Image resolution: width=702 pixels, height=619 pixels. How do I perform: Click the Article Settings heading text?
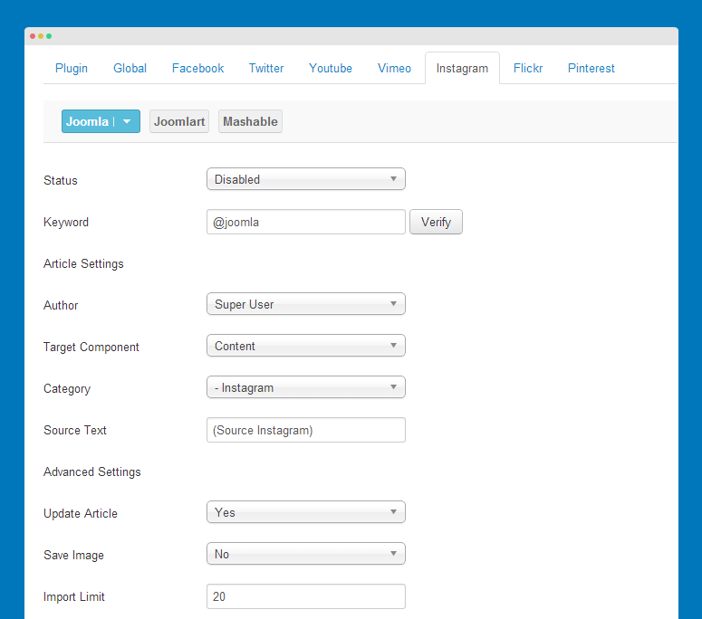(83, 264)
